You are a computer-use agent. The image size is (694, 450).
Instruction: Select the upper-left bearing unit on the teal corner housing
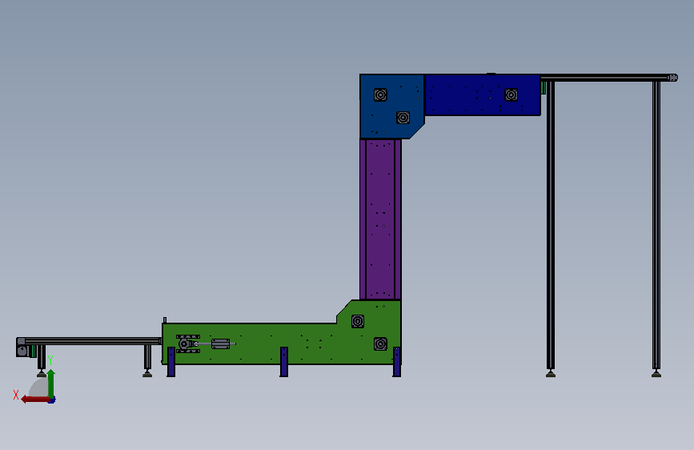(x=380, y=94)
